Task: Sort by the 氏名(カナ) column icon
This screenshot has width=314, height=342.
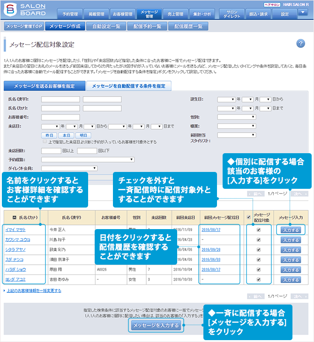Action: (x=14, y=217)
